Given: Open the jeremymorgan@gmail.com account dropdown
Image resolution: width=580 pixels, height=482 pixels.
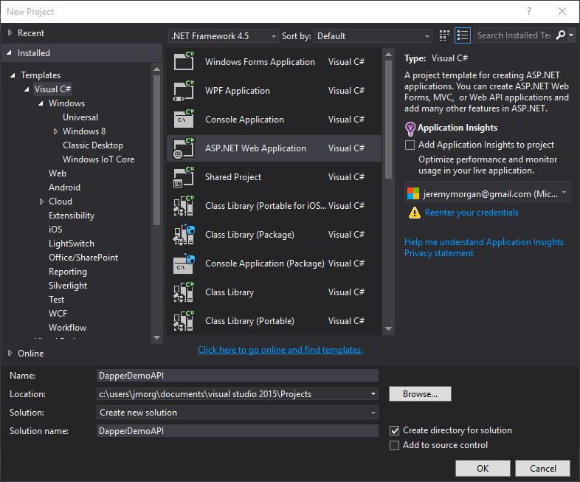Looking at the screenshot, I should point(487,193).
